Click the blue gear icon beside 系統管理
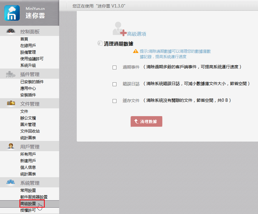The height and width of the screenshot is (214, 258). tap(10, 182)
